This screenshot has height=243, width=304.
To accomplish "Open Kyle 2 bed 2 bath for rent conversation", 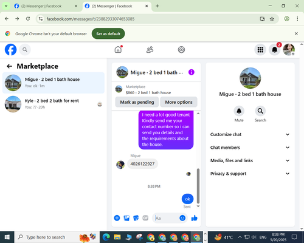I will coord(54,104).
